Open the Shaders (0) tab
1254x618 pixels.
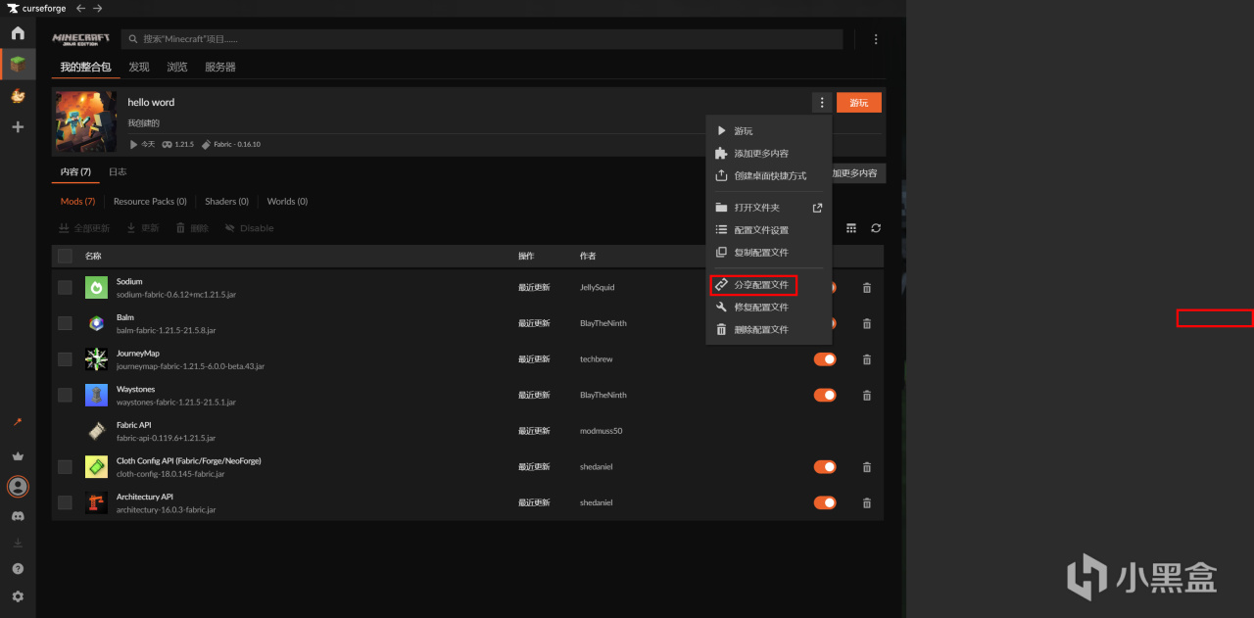(226, 202)
